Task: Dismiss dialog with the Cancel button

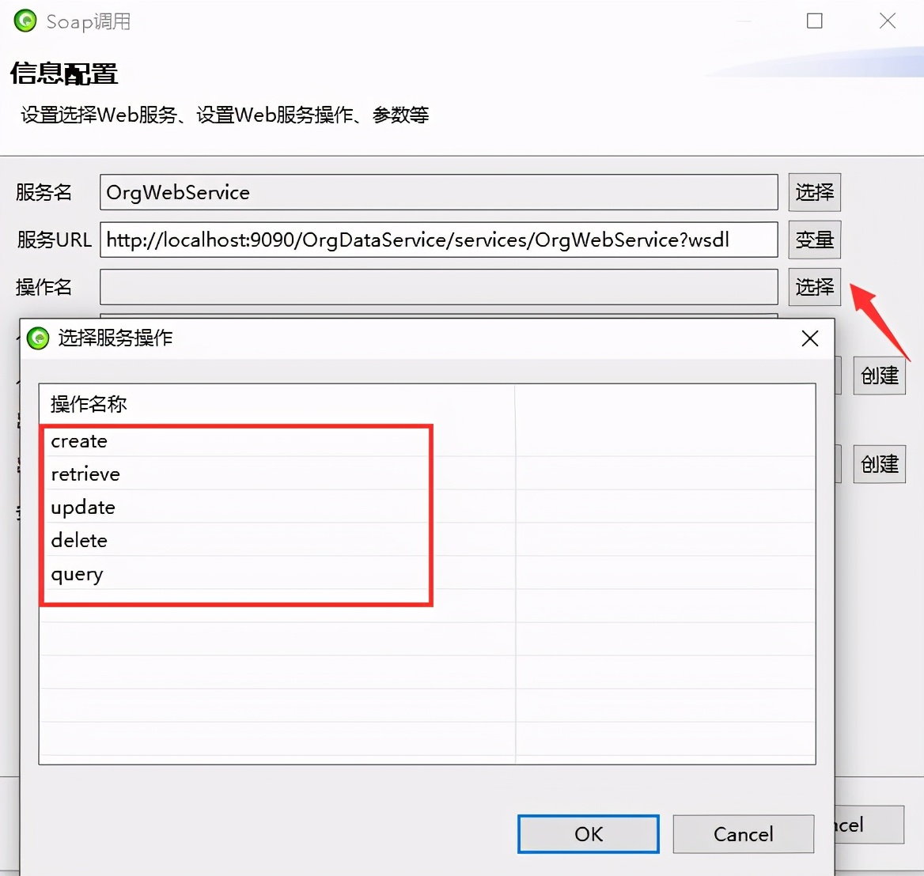Action: pyautogui.click(x=743, y=834)
